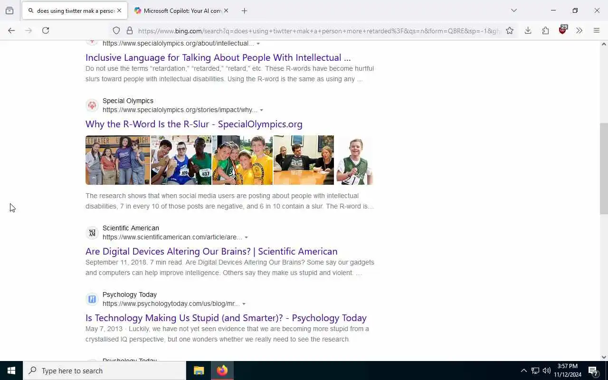Viewport: 608px width, 380px height.
Task: Click the Psychology Today favicon
Action: coord(92,299)
